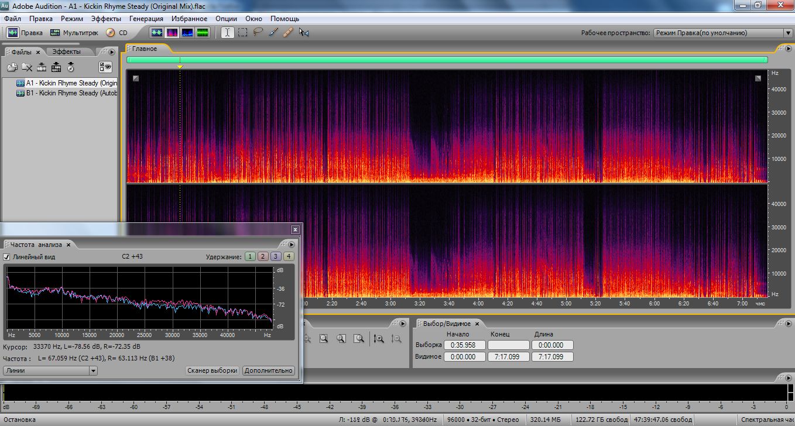Open the Избранное menu

(189, 19)
